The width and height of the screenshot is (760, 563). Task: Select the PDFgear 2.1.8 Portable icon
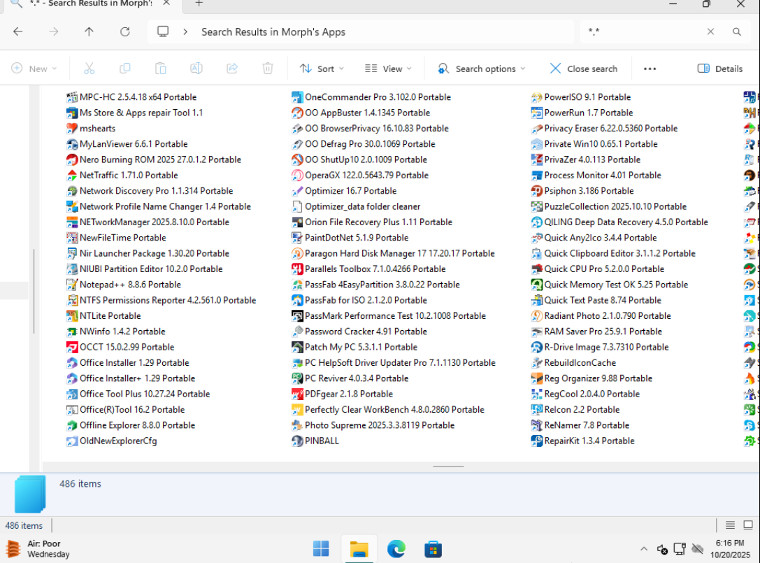point(297,394)
